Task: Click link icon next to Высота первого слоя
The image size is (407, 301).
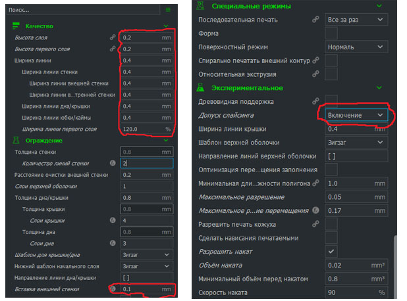Action: pyautogui.click(x=113, y=49)
